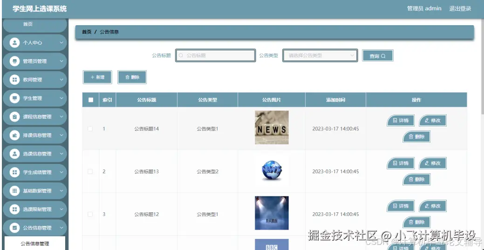Expand the 选课信息管理 menu chevron
The image size is (484, 250).
[x=61, y=154]
